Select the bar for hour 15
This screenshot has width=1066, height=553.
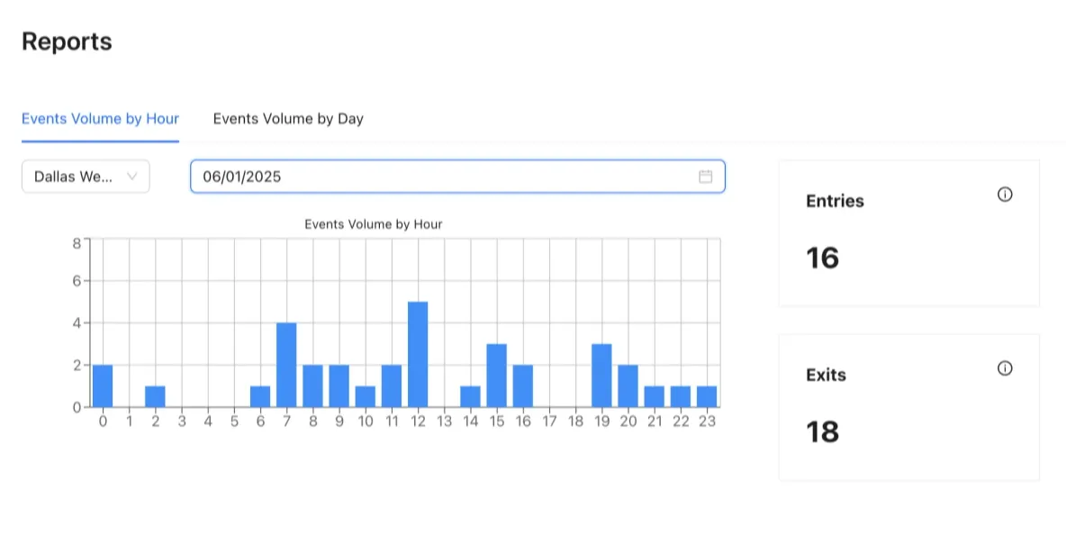[497, 374]
